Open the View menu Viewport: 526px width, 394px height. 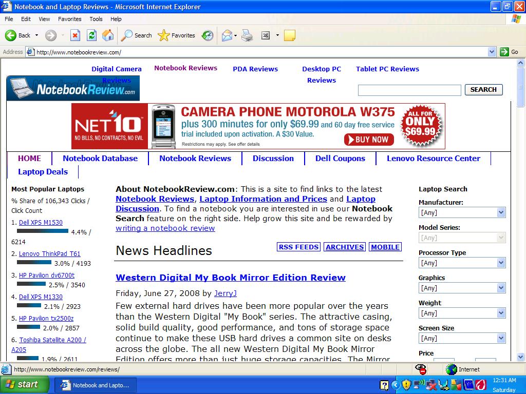pos(44,19)
